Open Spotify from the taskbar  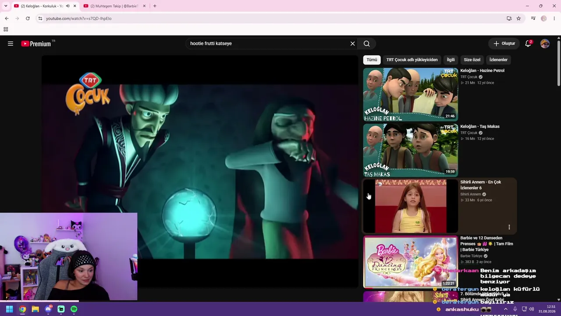pos(74,309)
